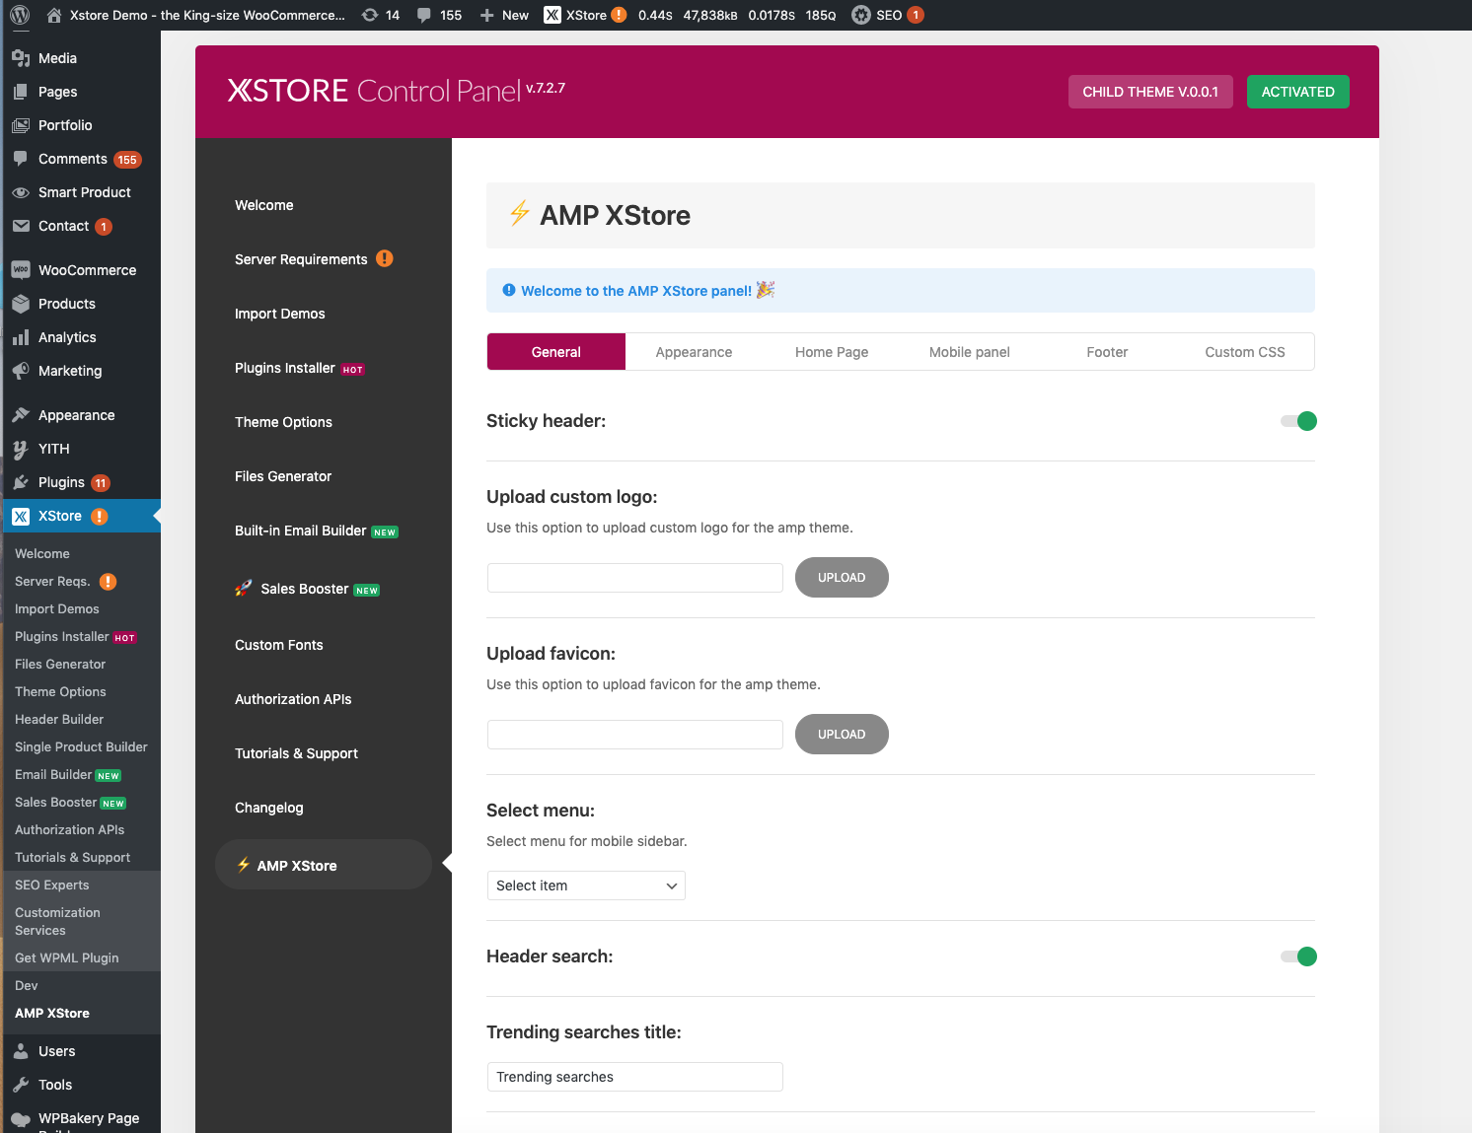The width and height of the screenshot is (1472, 1133).
Task: Open Authorization APIs in control panel menu
Action: [x=293, y=699]
